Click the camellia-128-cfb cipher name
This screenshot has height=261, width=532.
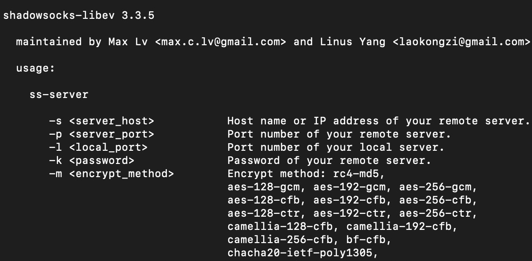280,227
